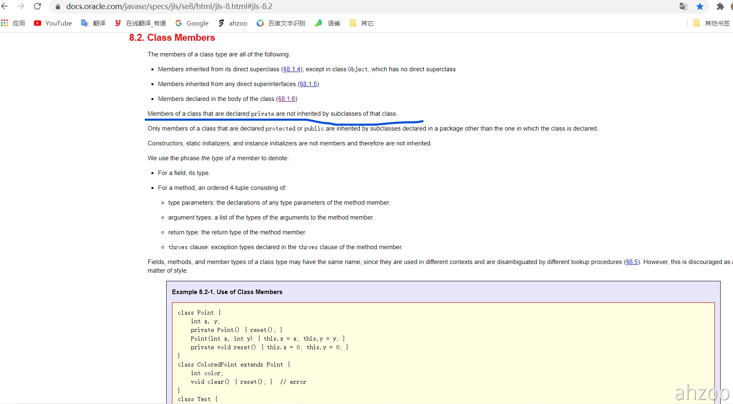The height and width of the screenshot is (404, 733).
Task: Open the 翻译 bookmark
Action: tap(93, 23)
